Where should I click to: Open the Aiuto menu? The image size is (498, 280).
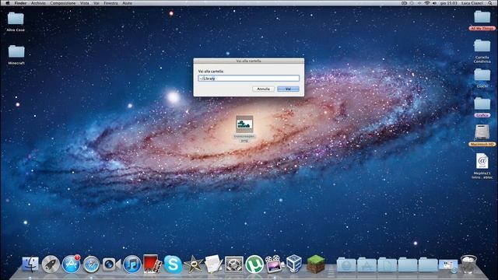(x=128, y=3)
